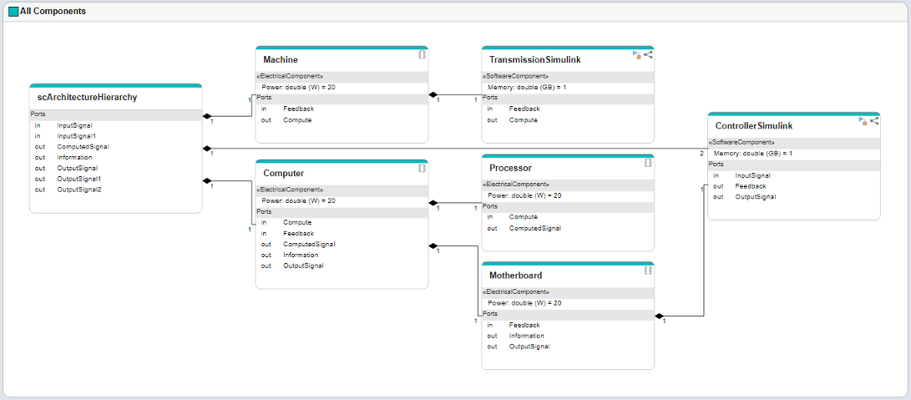Click the teal All Components view icon

(x=13, y=12)
